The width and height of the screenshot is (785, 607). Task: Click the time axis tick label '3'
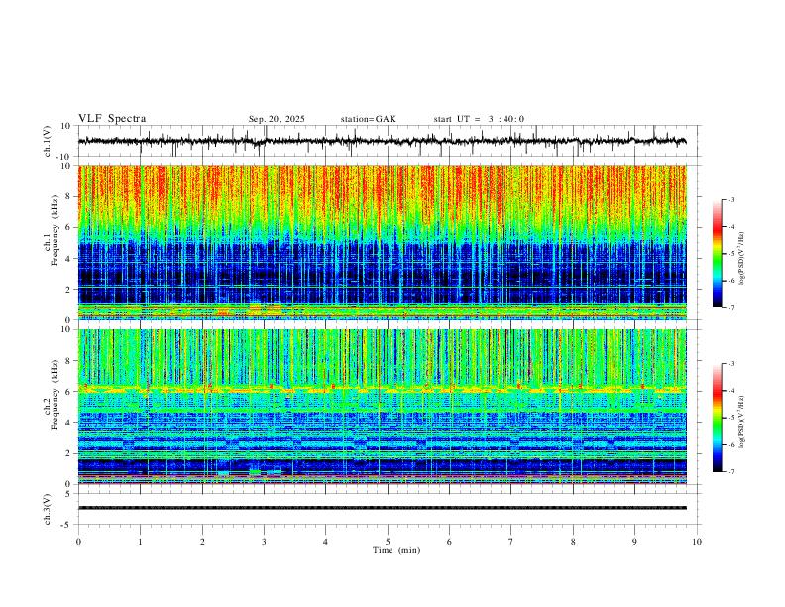click(264, 542)
